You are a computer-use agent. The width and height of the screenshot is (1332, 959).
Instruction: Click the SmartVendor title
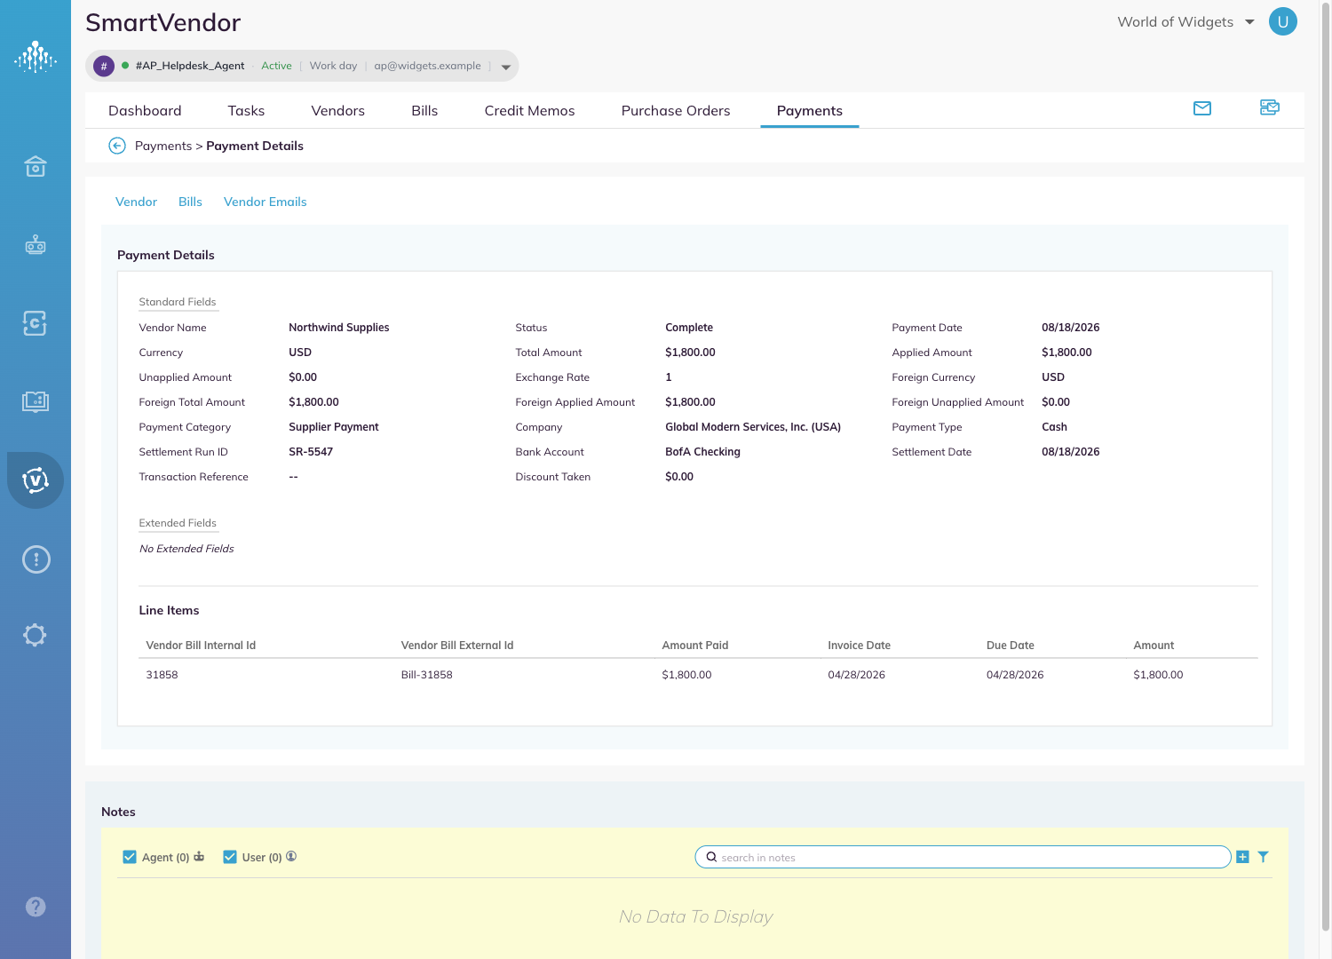[163, 23]
